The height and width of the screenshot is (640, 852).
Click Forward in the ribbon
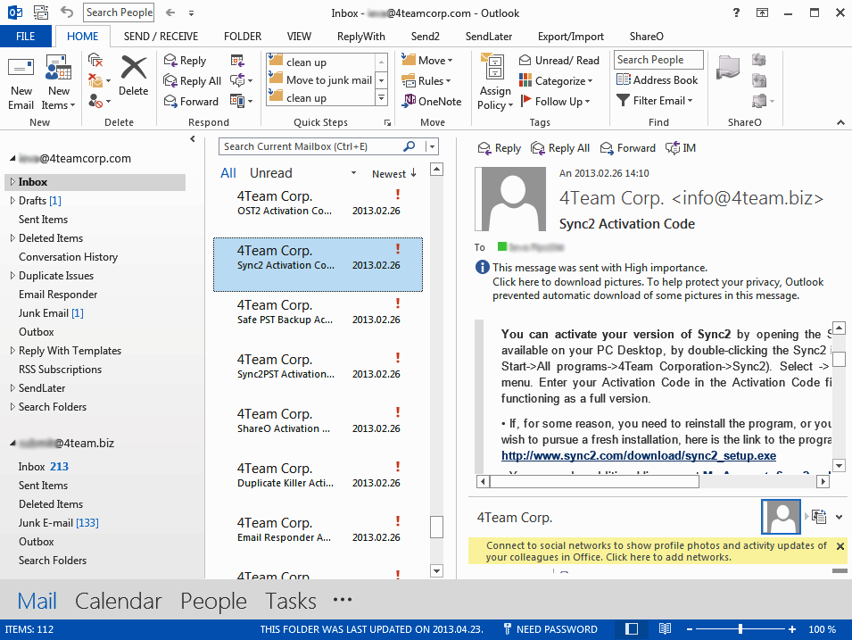click(191, 101)
